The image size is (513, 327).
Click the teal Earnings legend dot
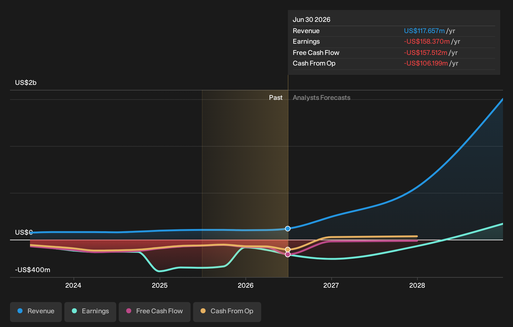(74, 311)
